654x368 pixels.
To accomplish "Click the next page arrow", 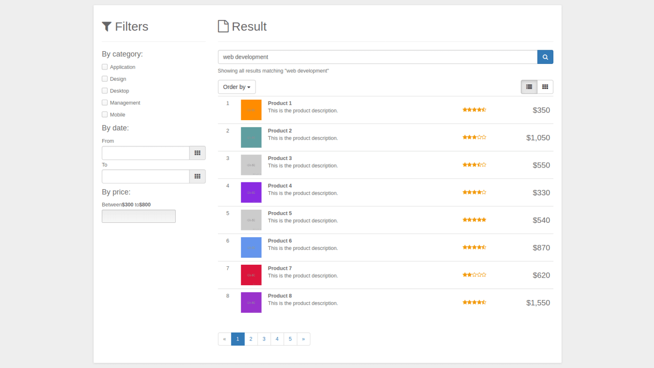I will (x=303, y=339).
